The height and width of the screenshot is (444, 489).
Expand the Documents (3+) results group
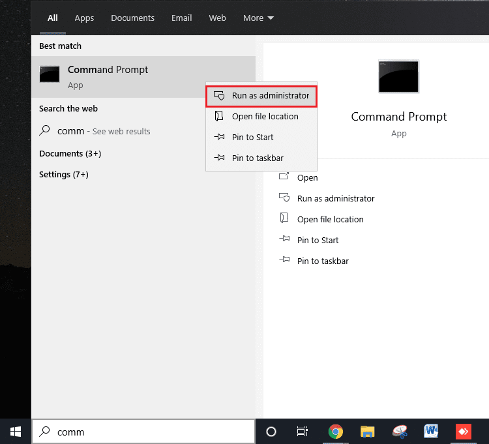pyautogui.click(x=70, y=154)
